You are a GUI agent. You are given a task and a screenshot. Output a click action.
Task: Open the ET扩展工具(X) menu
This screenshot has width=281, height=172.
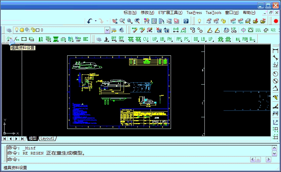point(170,13)
